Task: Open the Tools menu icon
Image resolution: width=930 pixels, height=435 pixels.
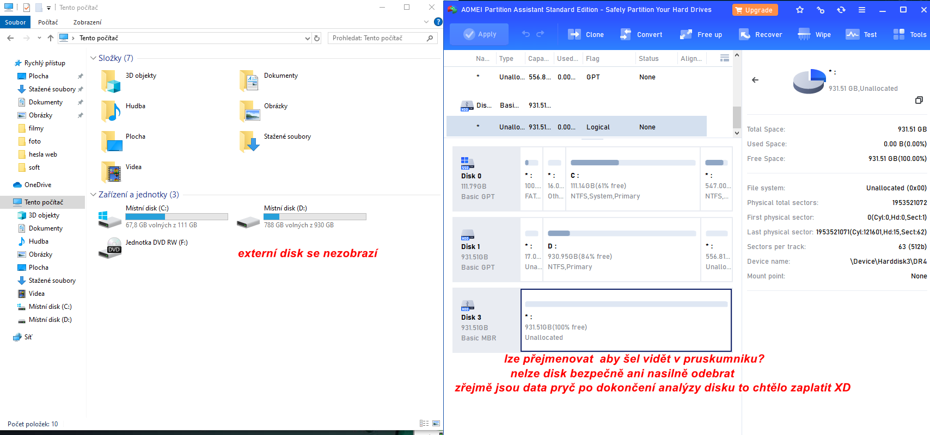Action: click(899, 34)
